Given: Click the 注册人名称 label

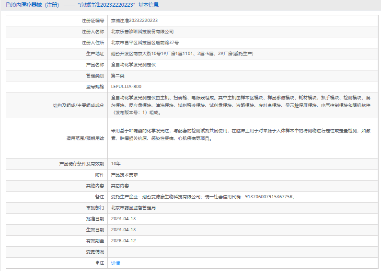Looking at the screenshot, I should tap(93, 32).
